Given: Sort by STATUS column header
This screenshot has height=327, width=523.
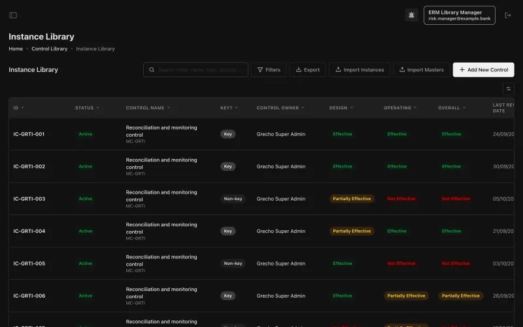Looking at the screenshot, I should 87,108.
